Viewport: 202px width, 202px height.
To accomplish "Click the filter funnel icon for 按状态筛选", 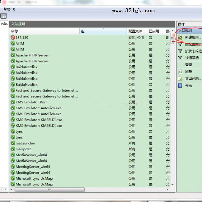I will 180,51.
